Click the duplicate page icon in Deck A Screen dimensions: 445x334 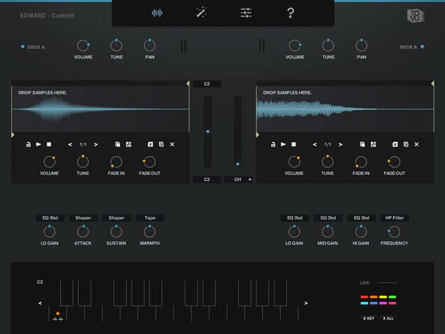[x=161, y=145]
